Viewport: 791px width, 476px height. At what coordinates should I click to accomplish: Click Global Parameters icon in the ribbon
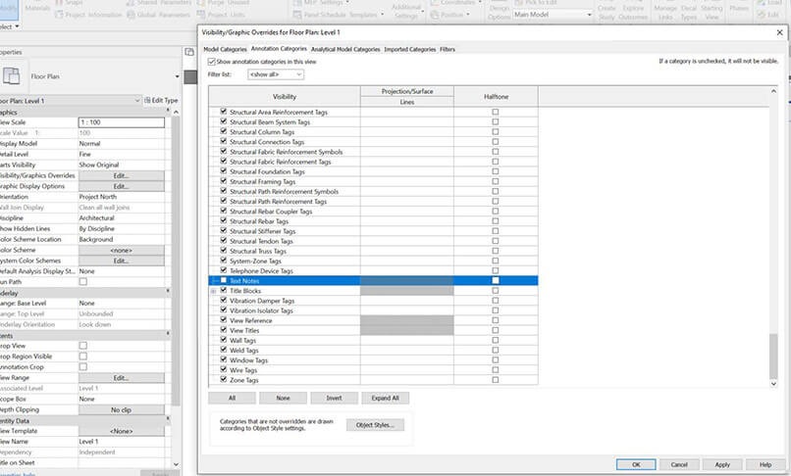pos(132,15)
